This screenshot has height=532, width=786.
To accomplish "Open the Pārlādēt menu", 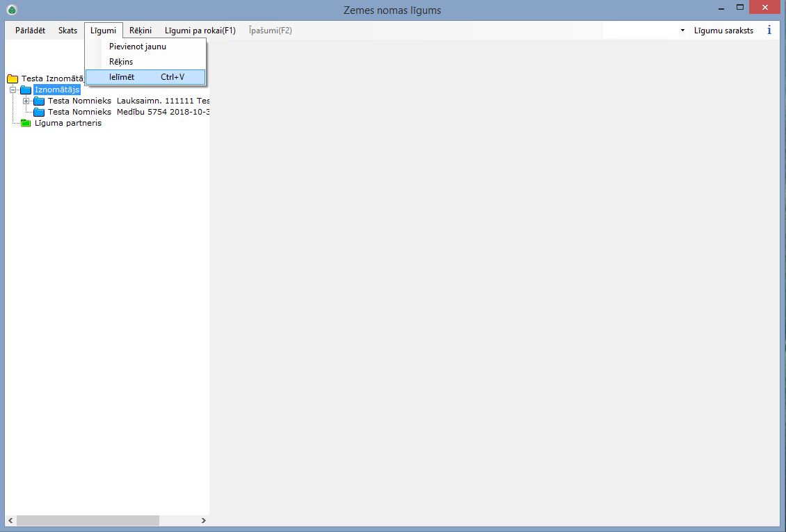I will click(x=30, y=31).
